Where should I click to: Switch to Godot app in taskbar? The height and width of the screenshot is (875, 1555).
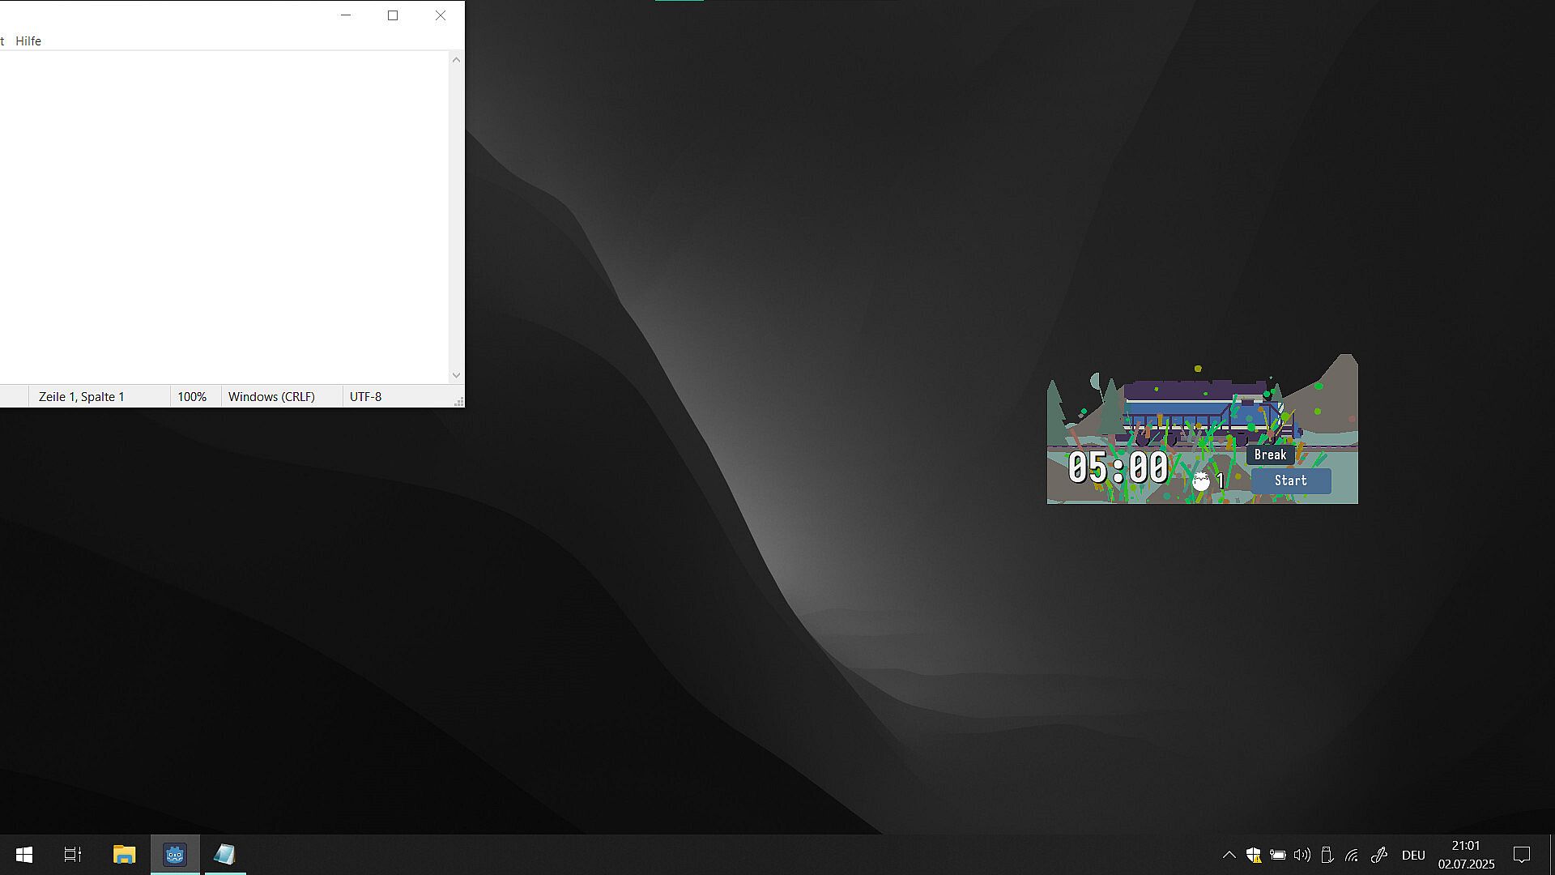click(175, 854)
